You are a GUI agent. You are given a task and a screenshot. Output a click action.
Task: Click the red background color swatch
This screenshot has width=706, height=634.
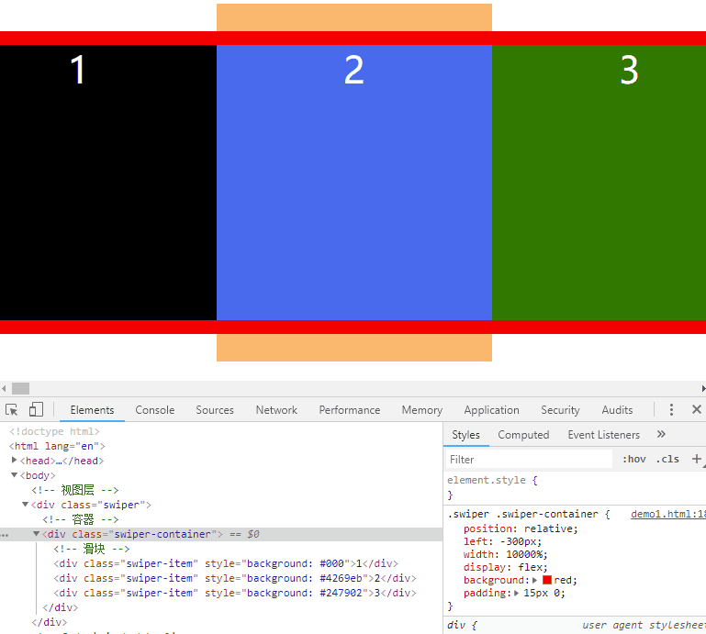click(547, 580)
